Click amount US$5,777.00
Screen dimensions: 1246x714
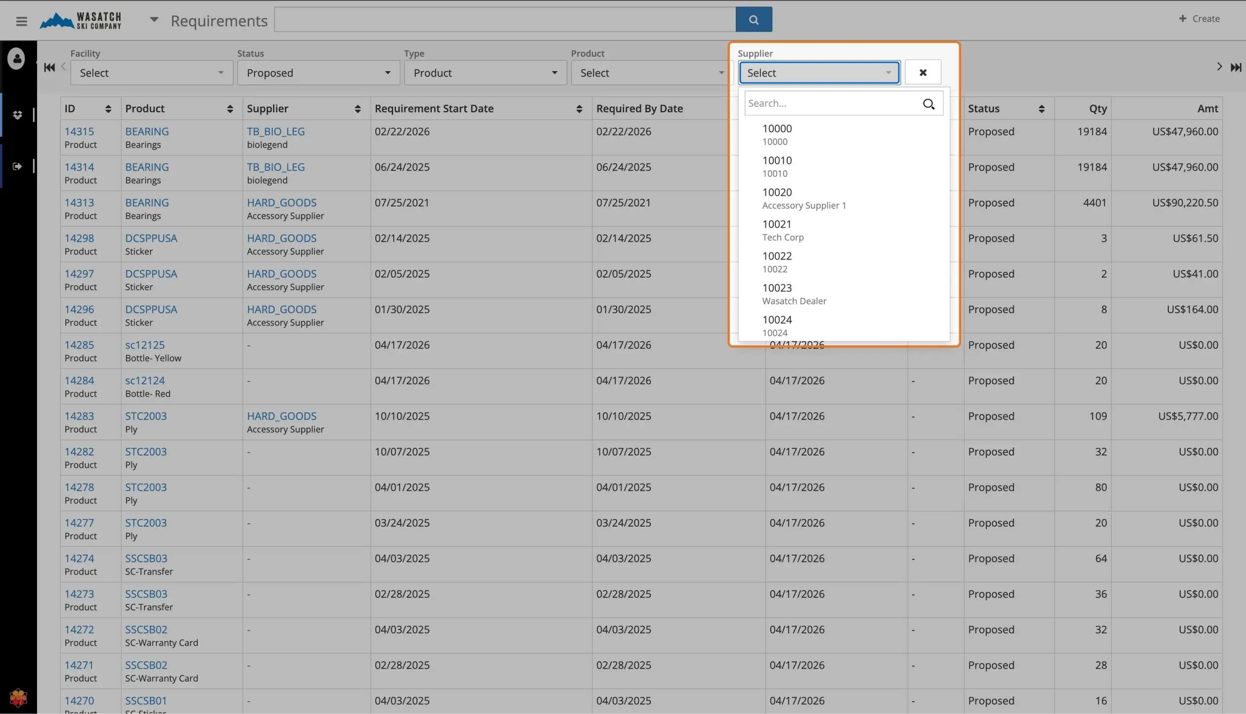[1188, 416]
